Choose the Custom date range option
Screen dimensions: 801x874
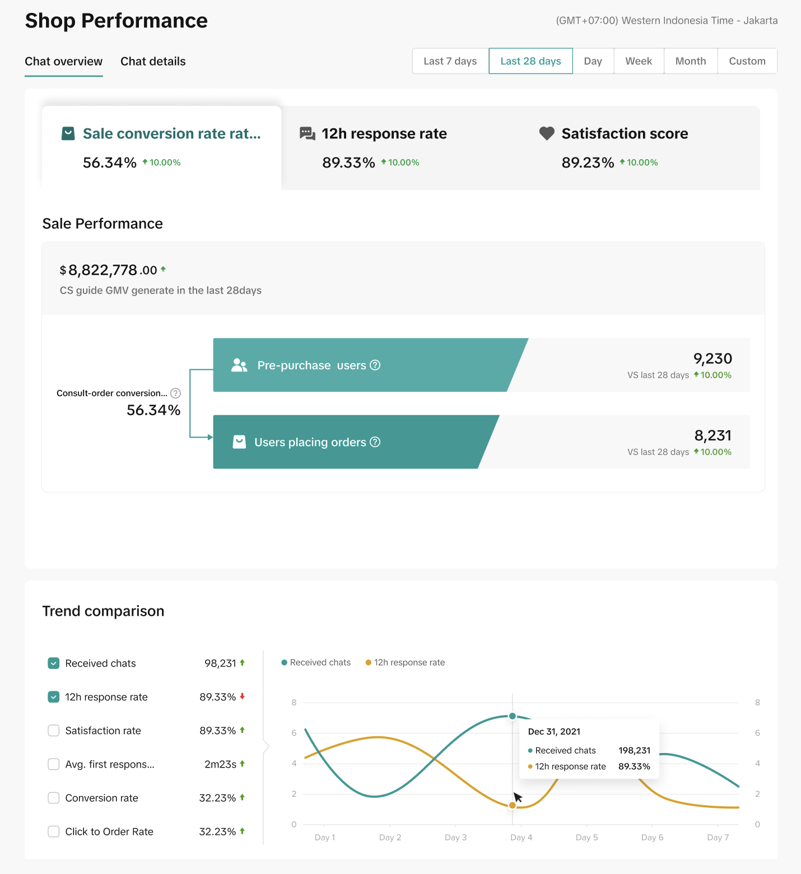[x=747, y=61]
